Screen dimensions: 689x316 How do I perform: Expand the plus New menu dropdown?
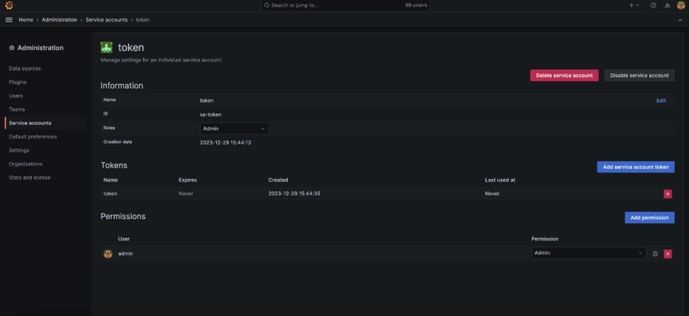coord(634,5)
